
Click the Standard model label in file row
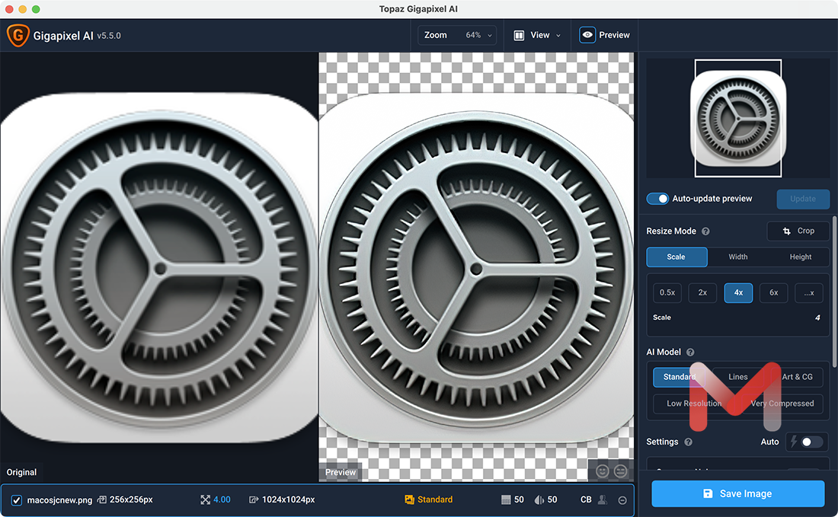(435, 500)
